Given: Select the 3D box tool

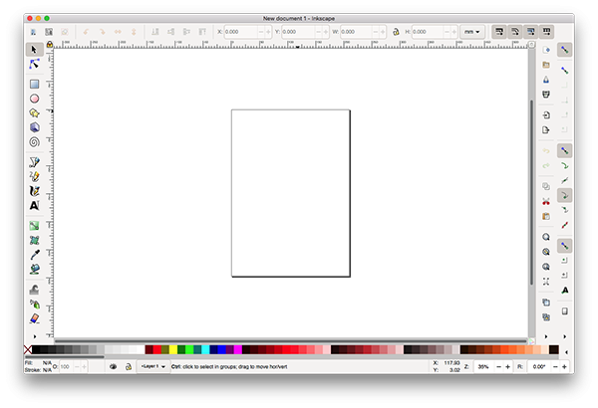Looking at the screenshot, I should 34,127.
